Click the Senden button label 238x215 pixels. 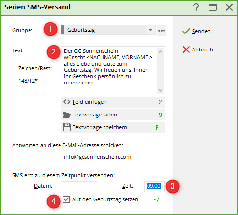201,31
